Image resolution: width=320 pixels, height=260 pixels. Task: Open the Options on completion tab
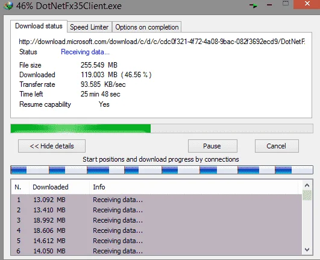point(146,27)
